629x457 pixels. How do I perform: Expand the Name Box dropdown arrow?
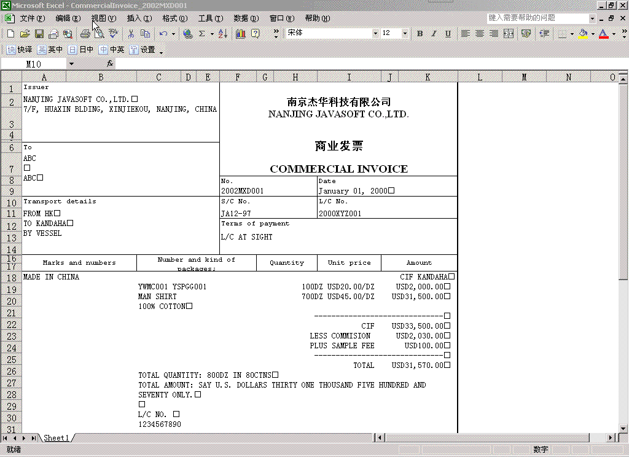(71, 64)
